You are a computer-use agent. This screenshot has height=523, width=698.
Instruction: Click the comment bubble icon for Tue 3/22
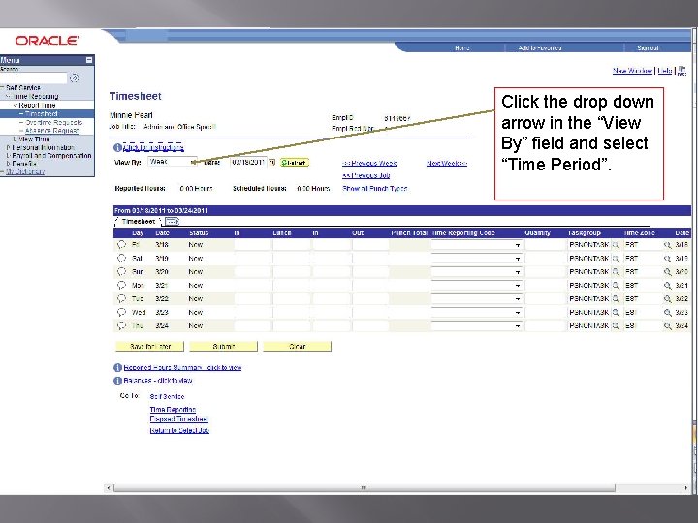tap(121, 299)
